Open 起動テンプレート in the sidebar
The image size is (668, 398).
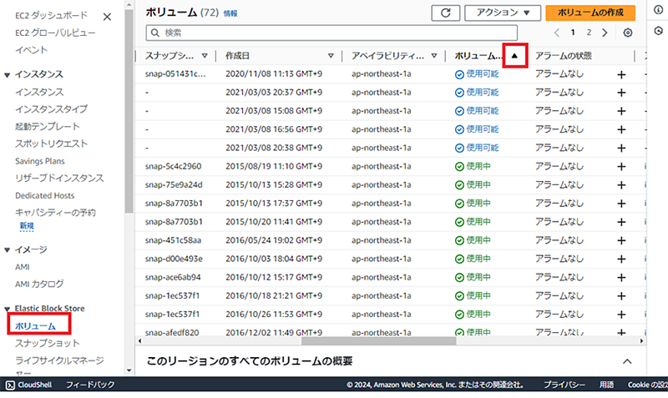point(48,127)
